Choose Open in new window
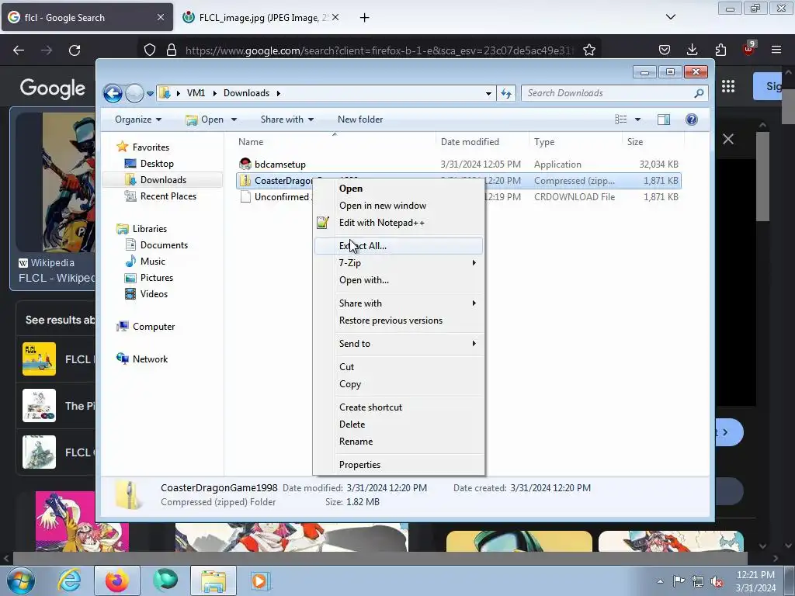Image resolution: width=795 pixels, height=596 pixels. [398, 206]
